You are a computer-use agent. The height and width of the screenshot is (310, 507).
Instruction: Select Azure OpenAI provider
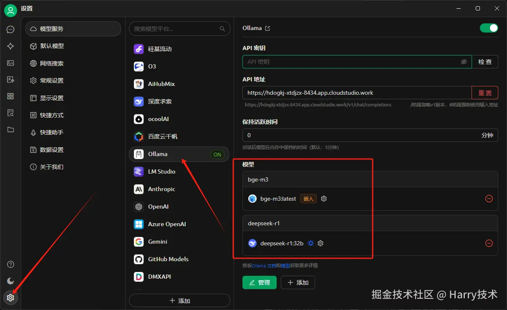click(179, 224)
